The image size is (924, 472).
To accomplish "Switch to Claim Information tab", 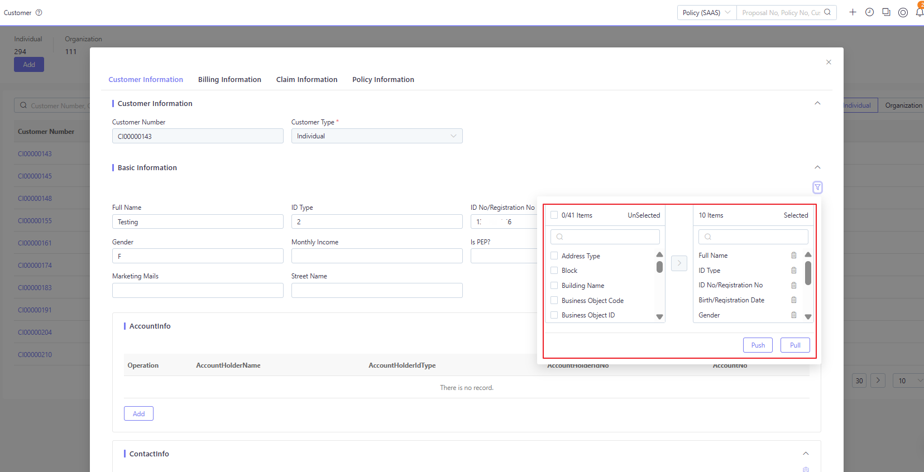I will tap(307, 80).
